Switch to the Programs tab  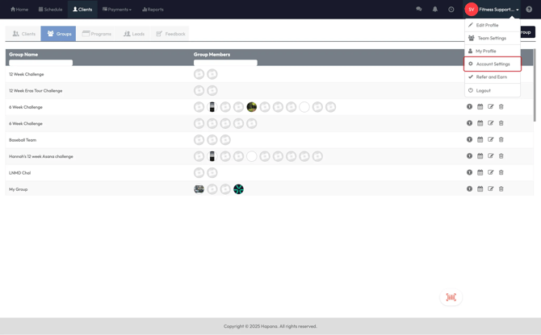97,34
